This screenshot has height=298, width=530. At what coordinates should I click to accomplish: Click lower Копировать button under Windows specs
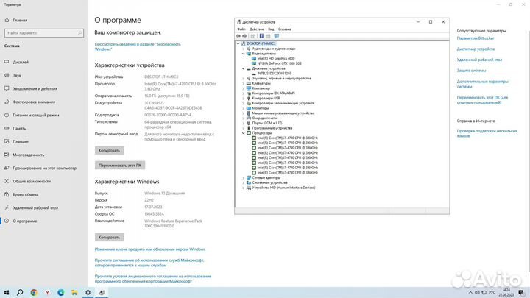point(109,237)
